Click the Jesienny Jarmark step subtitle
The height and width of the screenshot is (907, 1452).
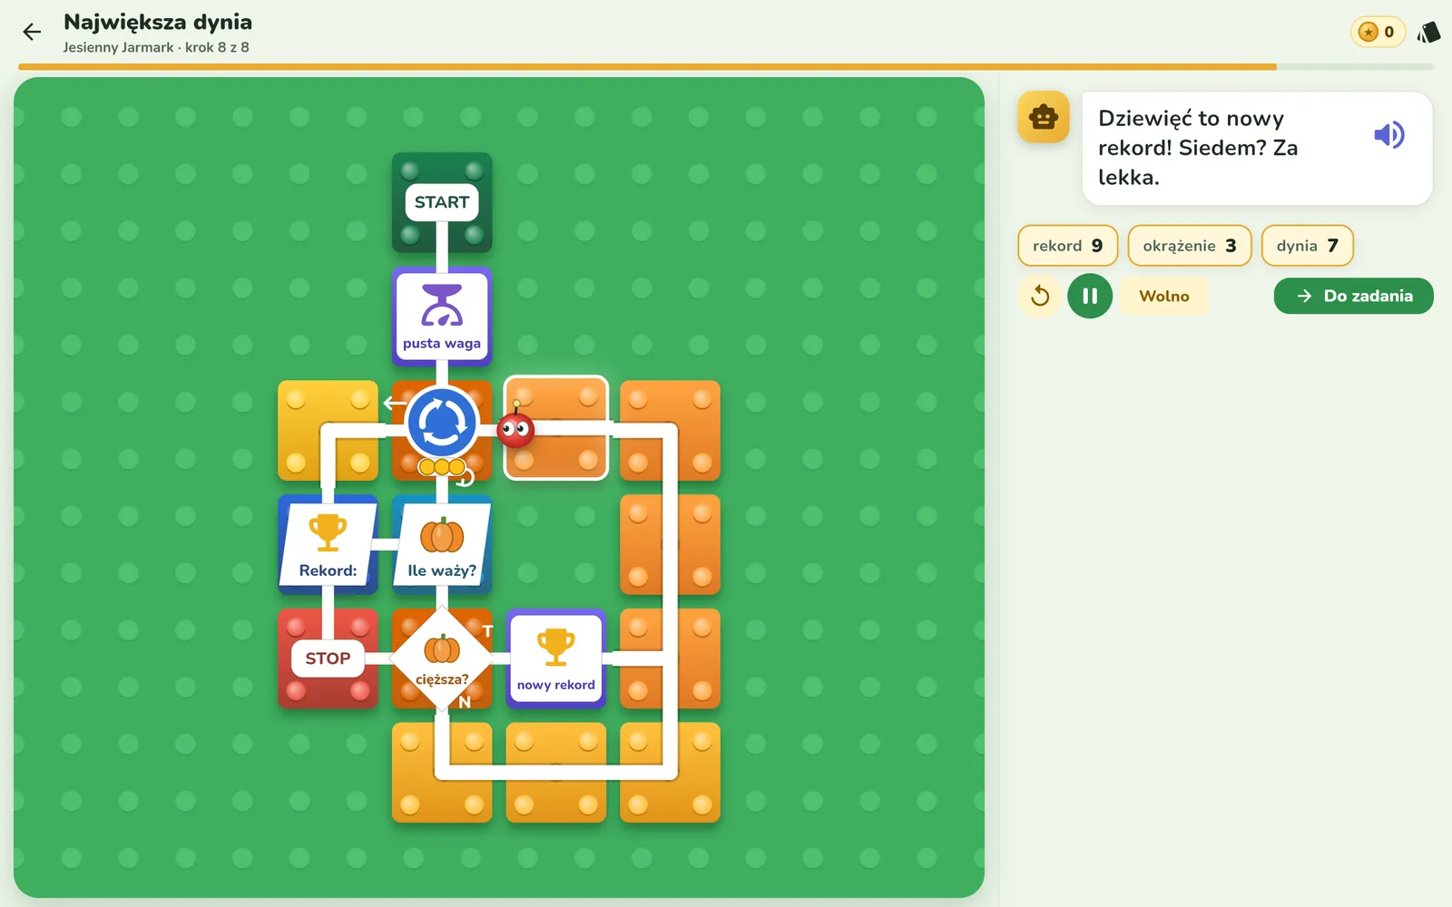tap(156, 47)
